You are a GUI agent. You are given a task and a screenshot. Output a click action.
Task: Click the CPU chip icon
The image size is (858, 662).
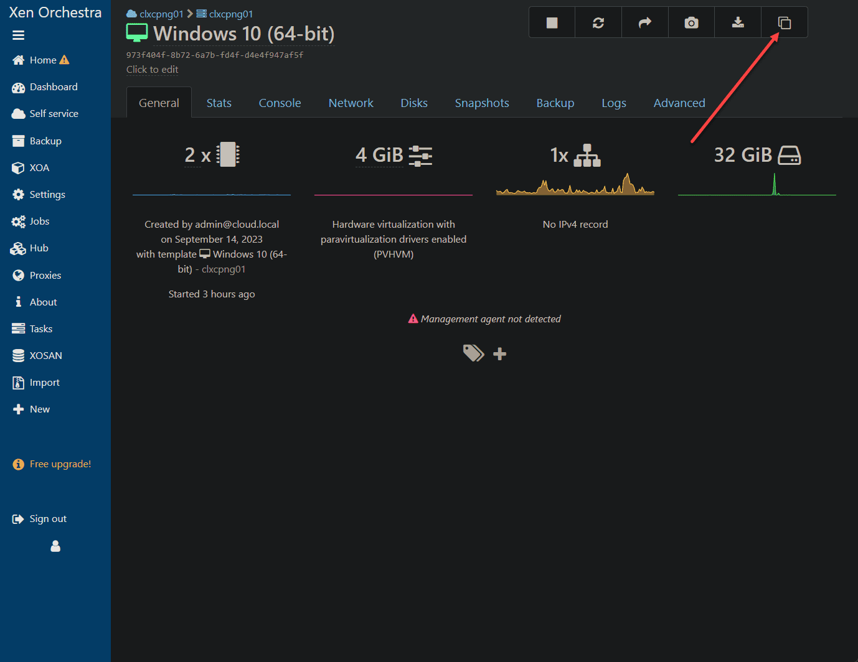point(228,154)
